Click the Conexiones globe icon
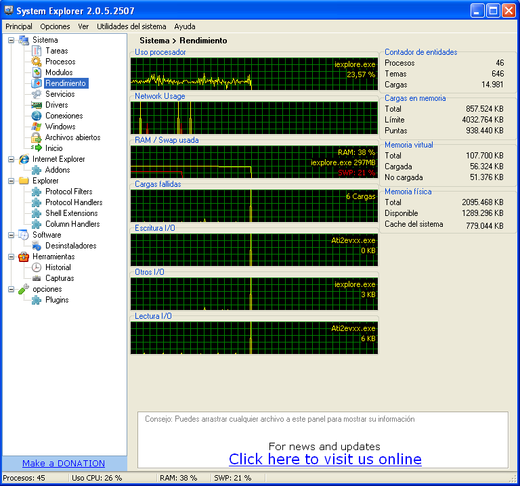Image resolution: width=520 pixels, height=486 pixels. coord(37,116)
